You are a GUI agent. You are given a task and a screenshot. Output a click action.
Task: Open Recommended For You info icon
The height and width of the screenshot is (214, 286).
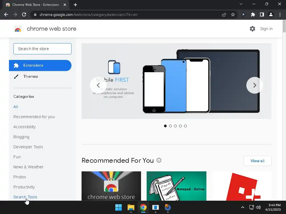coord(159,160)
